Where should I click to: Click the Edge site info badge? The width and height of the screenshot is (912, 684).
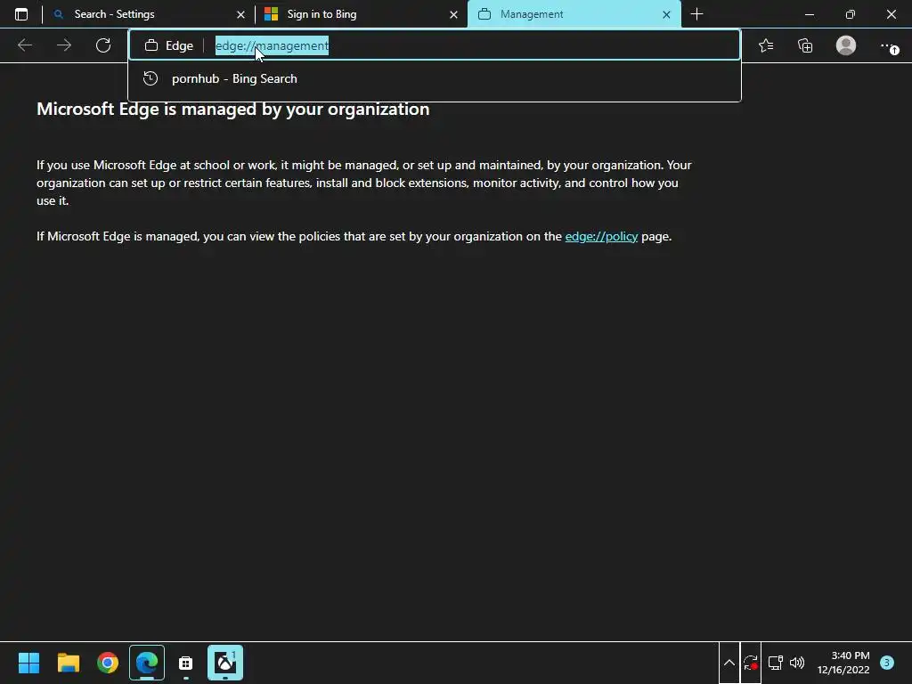pos(168,45)
